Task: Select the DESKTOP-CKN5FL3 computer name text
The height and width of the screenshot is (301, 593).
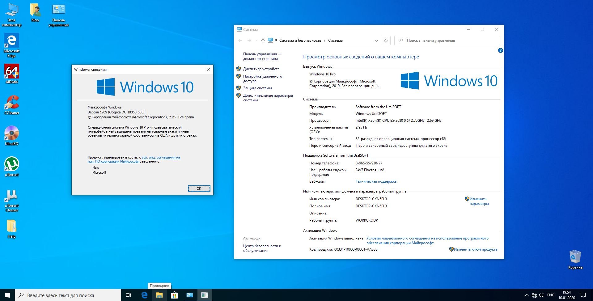Action: pos(371,199)
